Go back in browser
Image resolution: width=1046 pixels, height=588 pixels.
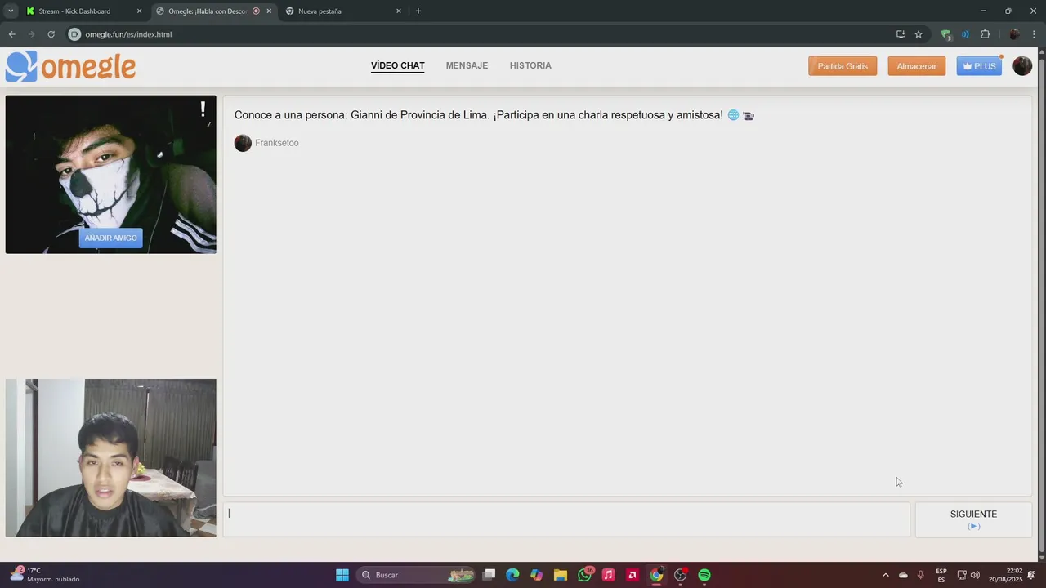tap(11, 34)
